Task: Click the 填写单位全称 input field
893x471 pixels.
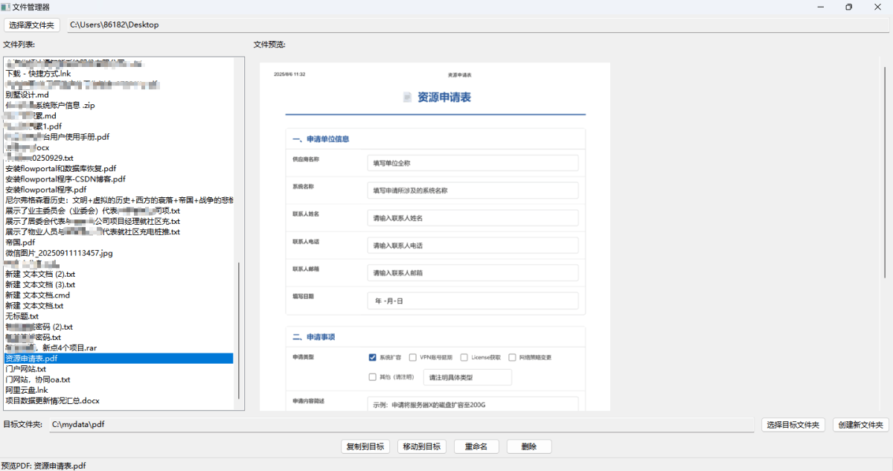Action: click(473, 163)
